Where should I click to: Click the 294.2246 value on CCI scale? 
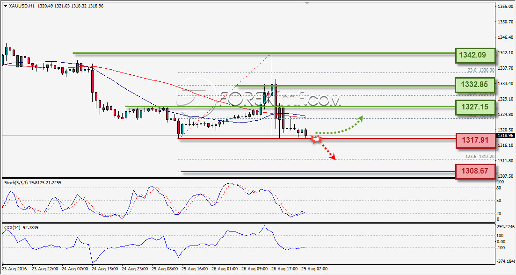506,227
